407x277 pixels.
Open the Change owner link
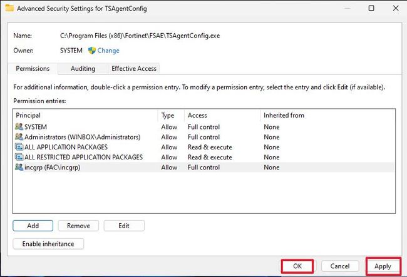tap(108, 51)
